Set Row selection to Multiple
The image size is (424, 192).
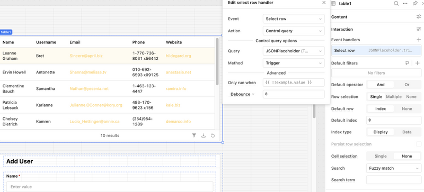coord(394,97)
